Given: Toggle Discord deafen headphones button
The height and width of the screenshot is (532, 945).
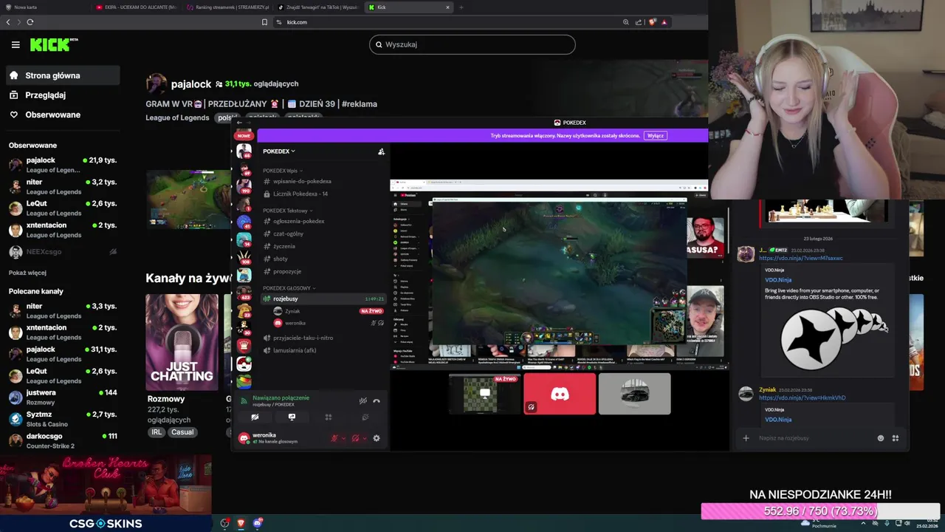Looking at the screenshot, I should click(x=356, y=438).
